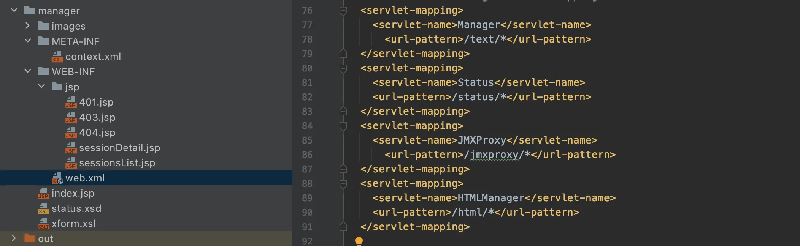Screen dimensions: 800x246
Task: Click the sessionsList.jsp file icon
Action: [71, 162]
